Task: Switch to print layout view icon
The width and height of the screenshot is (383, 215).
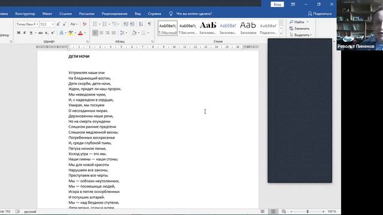Action: pos(273,211)
